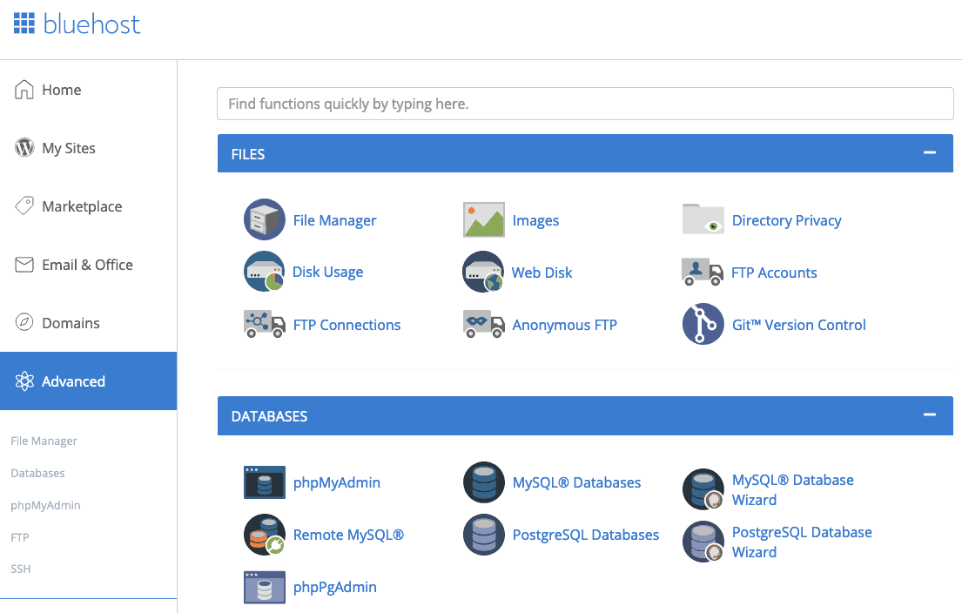Screen dimensions: 962x613
Task: Open the Domains sidebar item
Action: pos(71,323)
